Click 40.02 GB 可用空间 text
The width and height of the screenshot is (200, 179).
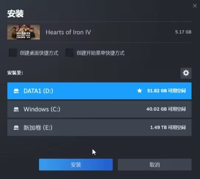pos(166,109)
